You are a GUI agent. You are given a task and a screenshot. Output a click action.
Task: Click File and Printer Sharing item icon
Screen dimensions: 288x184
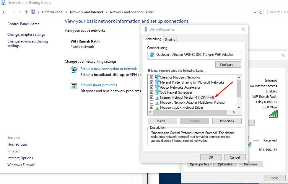tap(157, 82)
